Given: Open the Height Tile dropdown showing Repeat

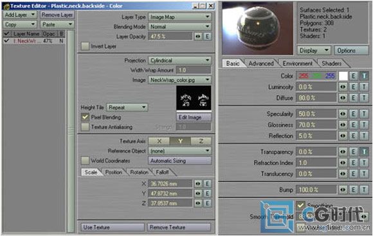Looking at the screenshot, I should (x=127, y=108).
